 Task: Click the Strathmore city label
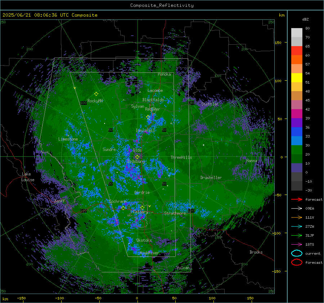175,213
